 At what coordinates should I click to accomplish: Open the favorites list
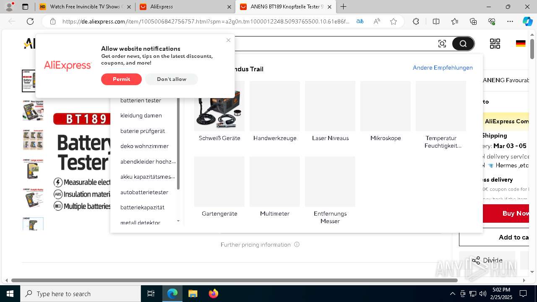pos(455,21)
